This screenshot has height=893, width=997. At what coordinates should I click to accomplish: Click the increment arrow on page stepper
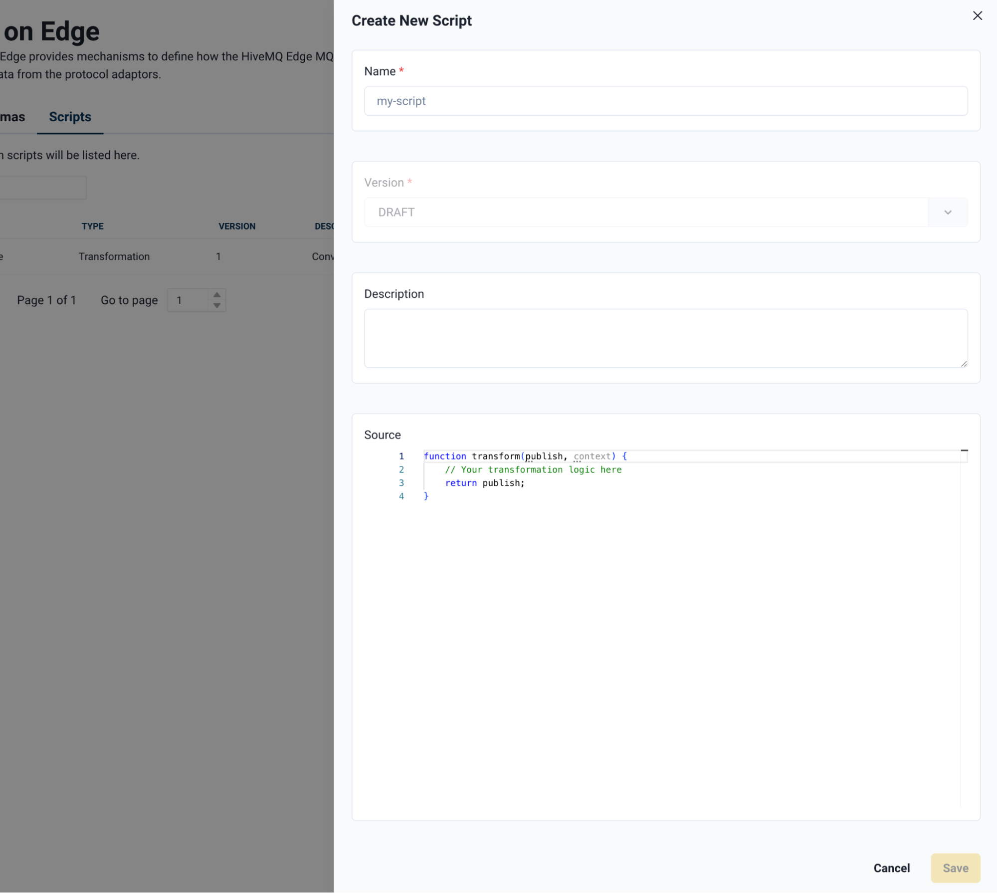point(216,295)
